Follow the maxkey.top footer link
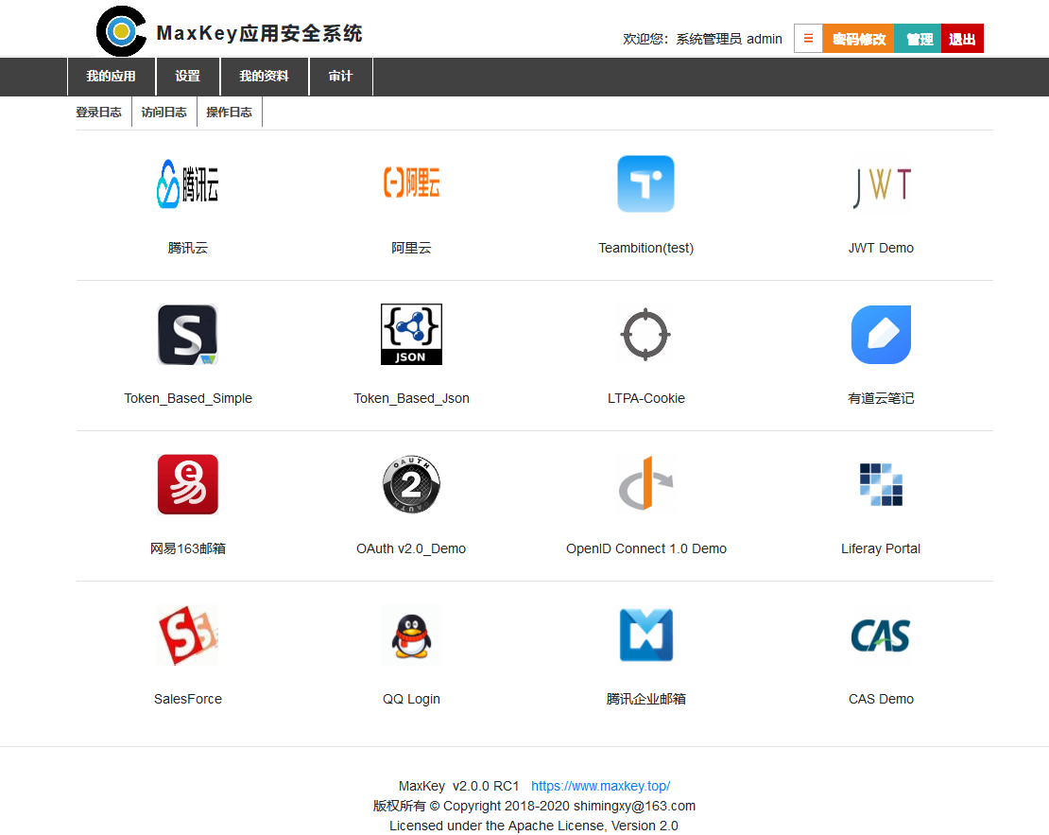Image resolution: width=1049 pixels, height=835 pixels. point(600,786)
